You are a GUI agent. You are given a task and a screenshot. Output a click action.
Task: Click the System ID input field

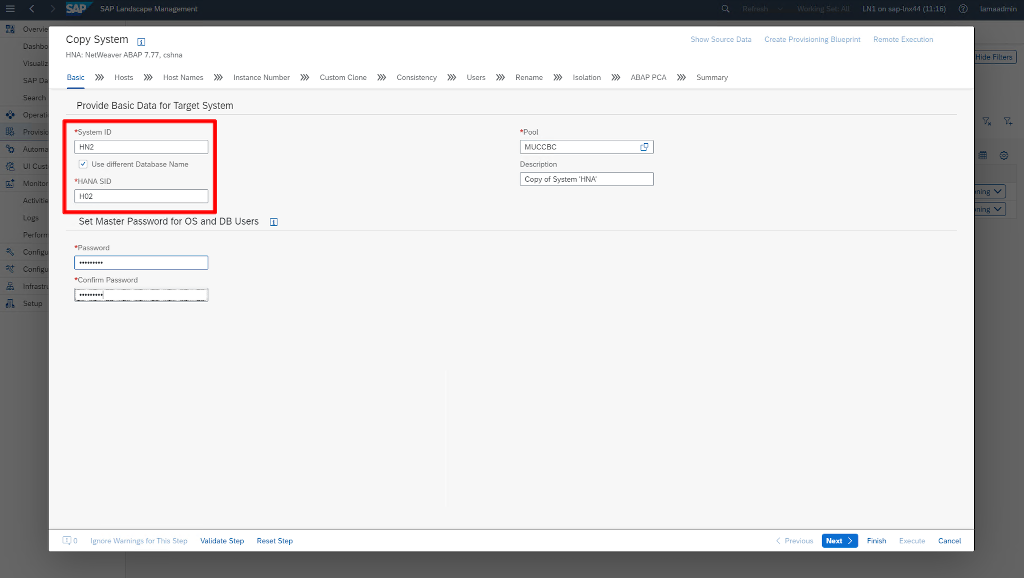[x=141, y=147]
